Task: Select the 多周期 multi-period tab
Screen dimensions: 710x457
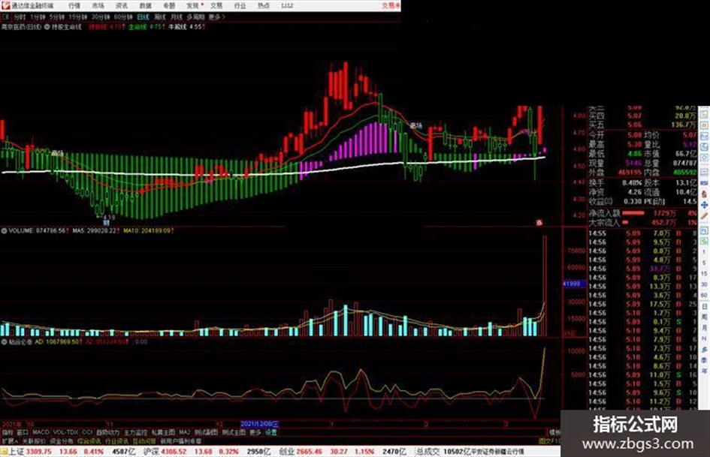Action: [x=195, y=17]
